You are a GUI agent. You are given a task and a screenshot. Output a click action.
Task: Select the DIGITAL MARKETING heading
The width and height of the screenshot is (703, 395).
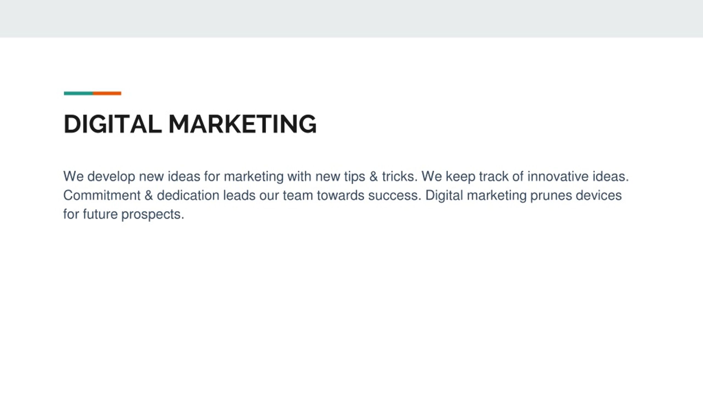click(x=190, y=124)
